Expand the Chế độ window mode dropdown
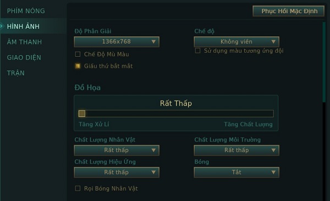 (x=237, y=42)
